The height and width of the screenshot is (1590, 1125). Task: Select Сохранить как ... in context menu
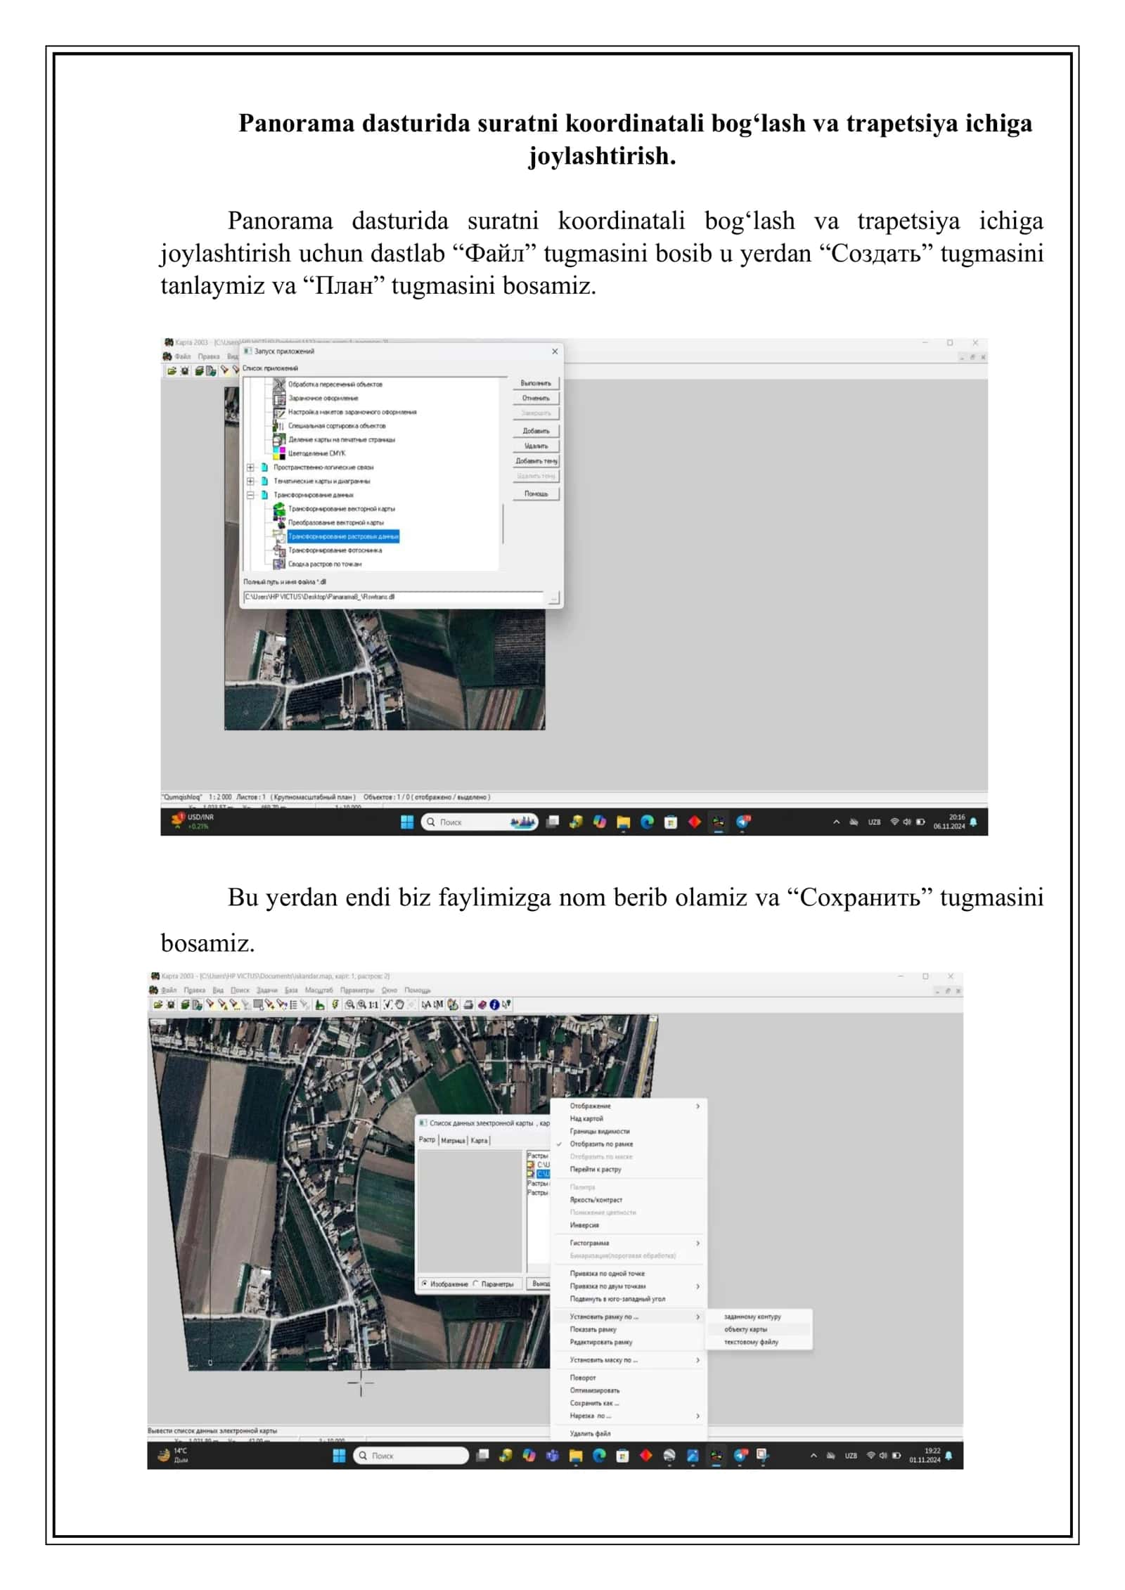pos(629,1402)
